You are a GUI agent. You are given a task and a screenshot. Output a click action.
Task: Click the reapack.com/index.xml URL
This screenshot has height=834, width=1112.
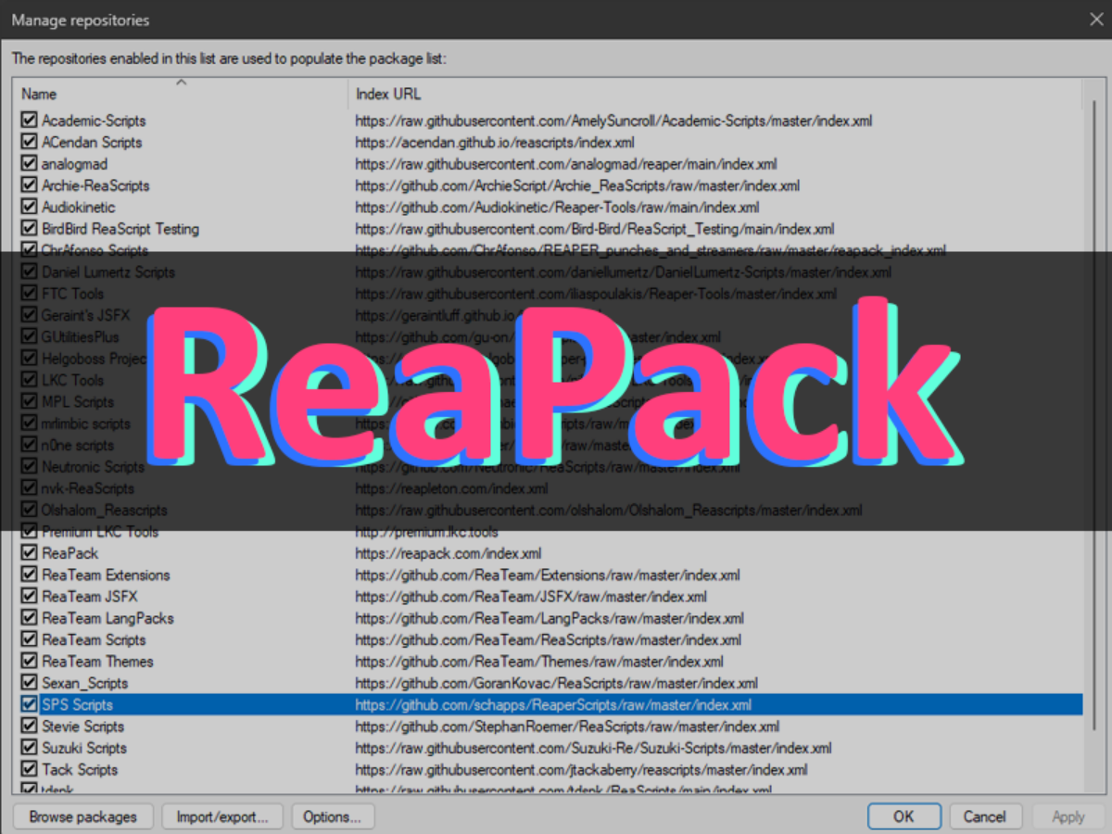(449, 553)
